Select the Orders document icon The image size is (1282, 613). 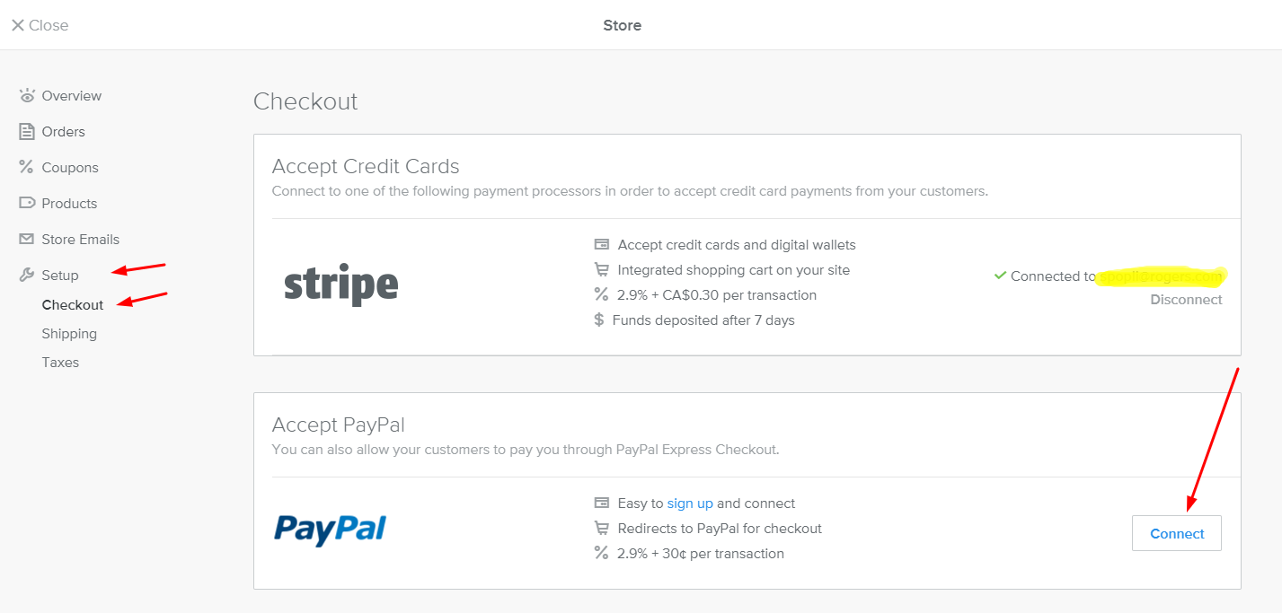tap(26, 131)
